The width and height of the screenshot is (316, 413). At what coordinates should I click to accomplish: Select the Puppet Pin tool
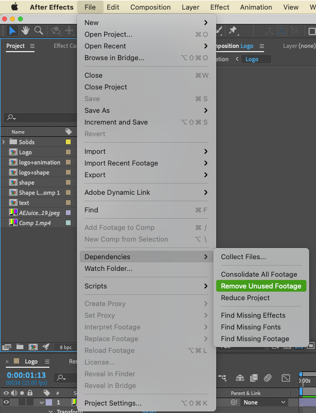[x=233, y=30]
